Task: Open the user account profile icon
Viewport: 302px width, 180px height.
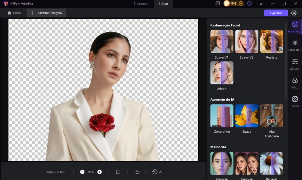Action: pos(250,4)
